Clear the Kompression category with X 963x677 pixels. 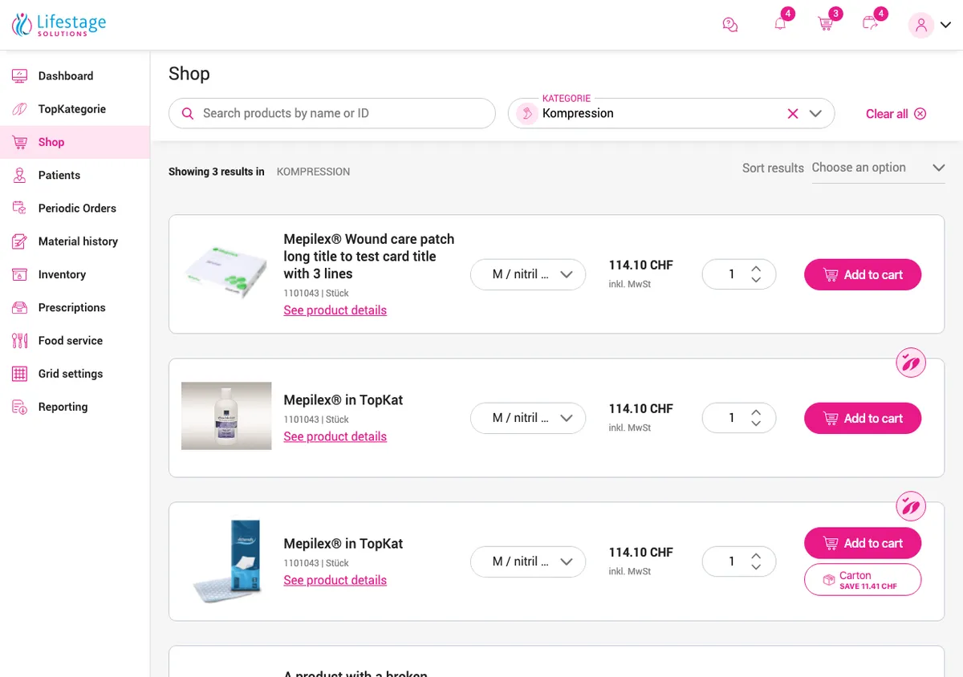[x=793, y=114]
